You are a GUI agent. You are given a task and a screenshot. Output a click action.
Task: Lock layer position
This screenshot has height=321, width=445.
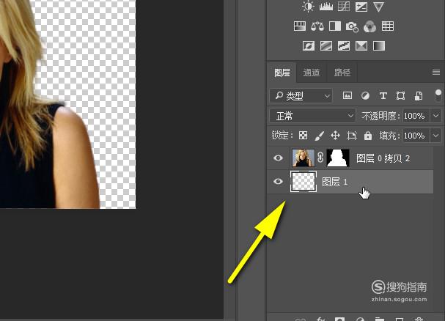point(335,136)
